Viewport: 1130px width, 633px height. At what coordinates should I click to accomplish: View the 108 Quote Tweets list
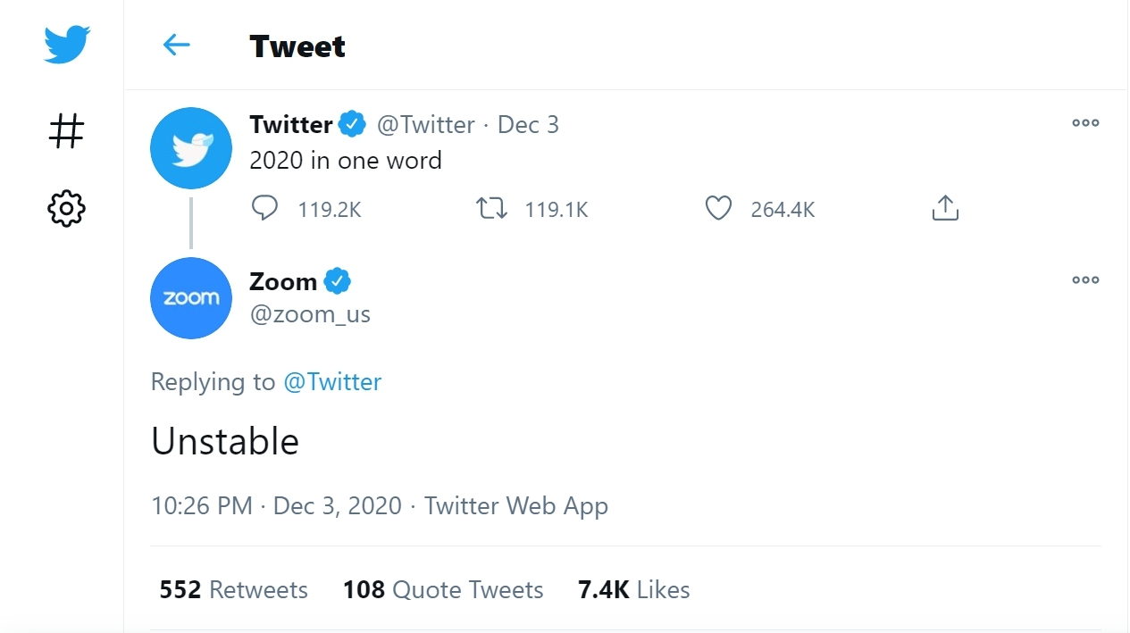tap(443, 590)
